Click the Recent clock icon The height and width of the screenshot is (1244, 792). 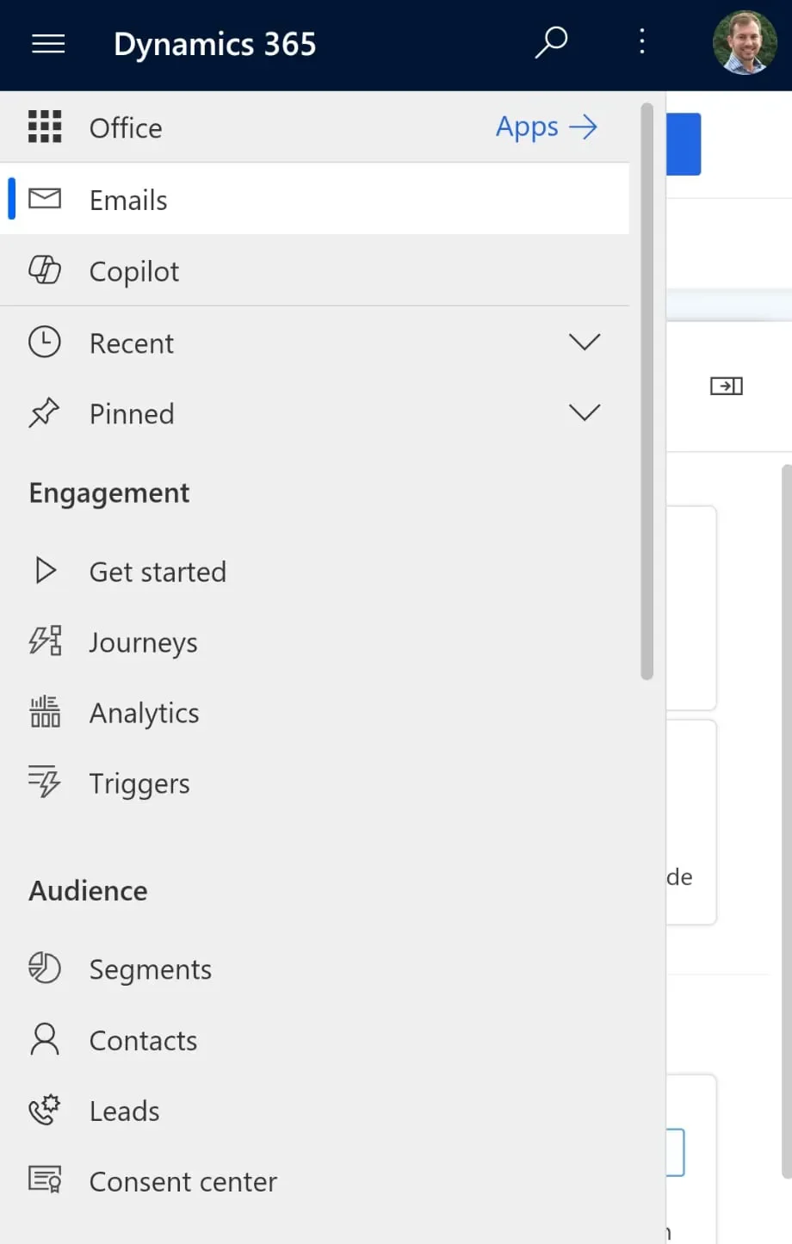[45, 342]
